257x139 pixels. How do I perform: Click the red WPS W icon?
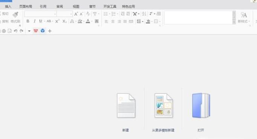click(36, 31)
